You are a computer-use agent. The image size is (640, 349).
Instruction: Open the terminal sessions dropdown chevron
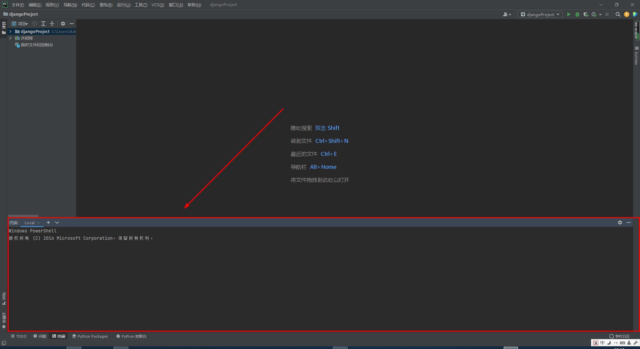click(57, 222)
